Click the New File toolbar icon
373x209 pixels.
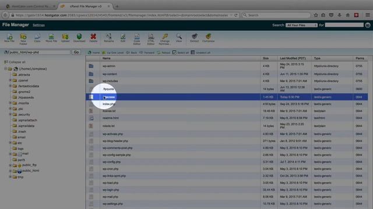9,38
